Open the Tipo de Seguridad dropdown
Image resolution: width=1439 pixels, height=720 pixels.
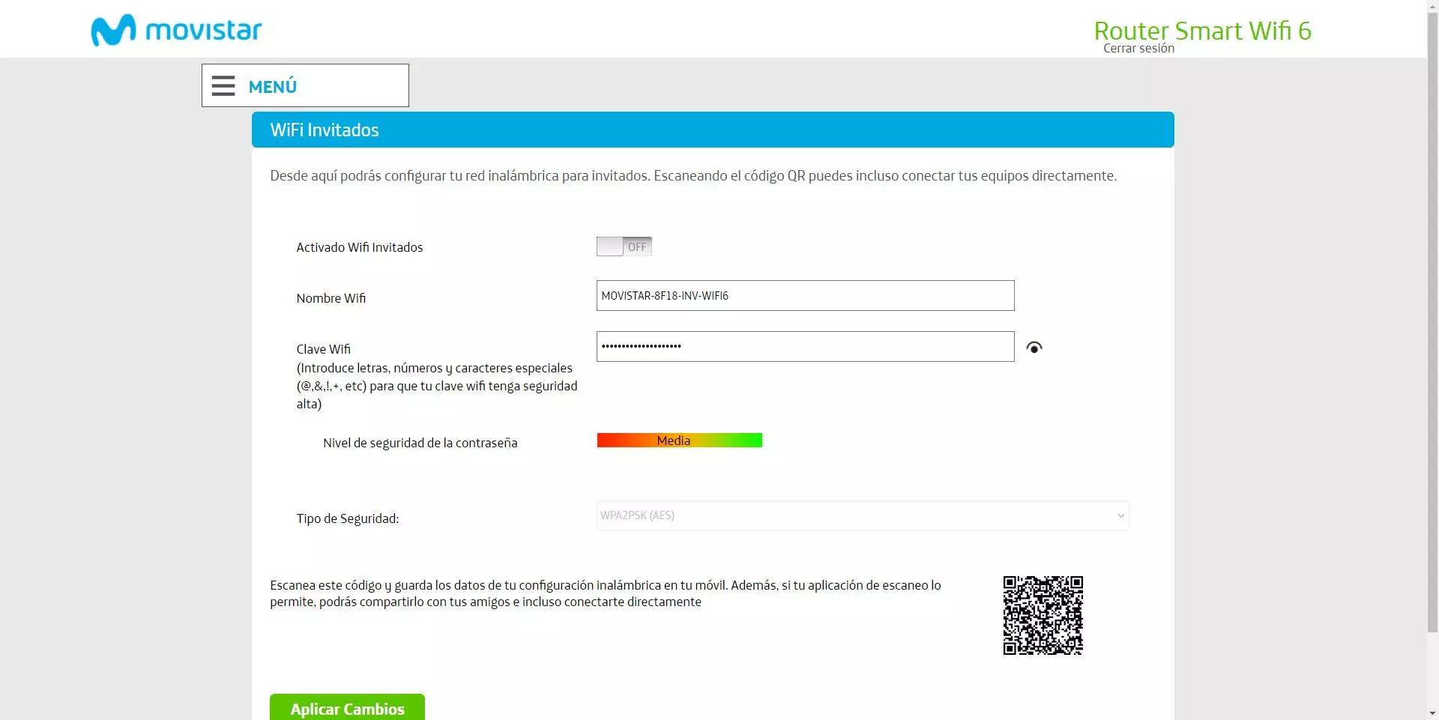click(x=863, y=515)
